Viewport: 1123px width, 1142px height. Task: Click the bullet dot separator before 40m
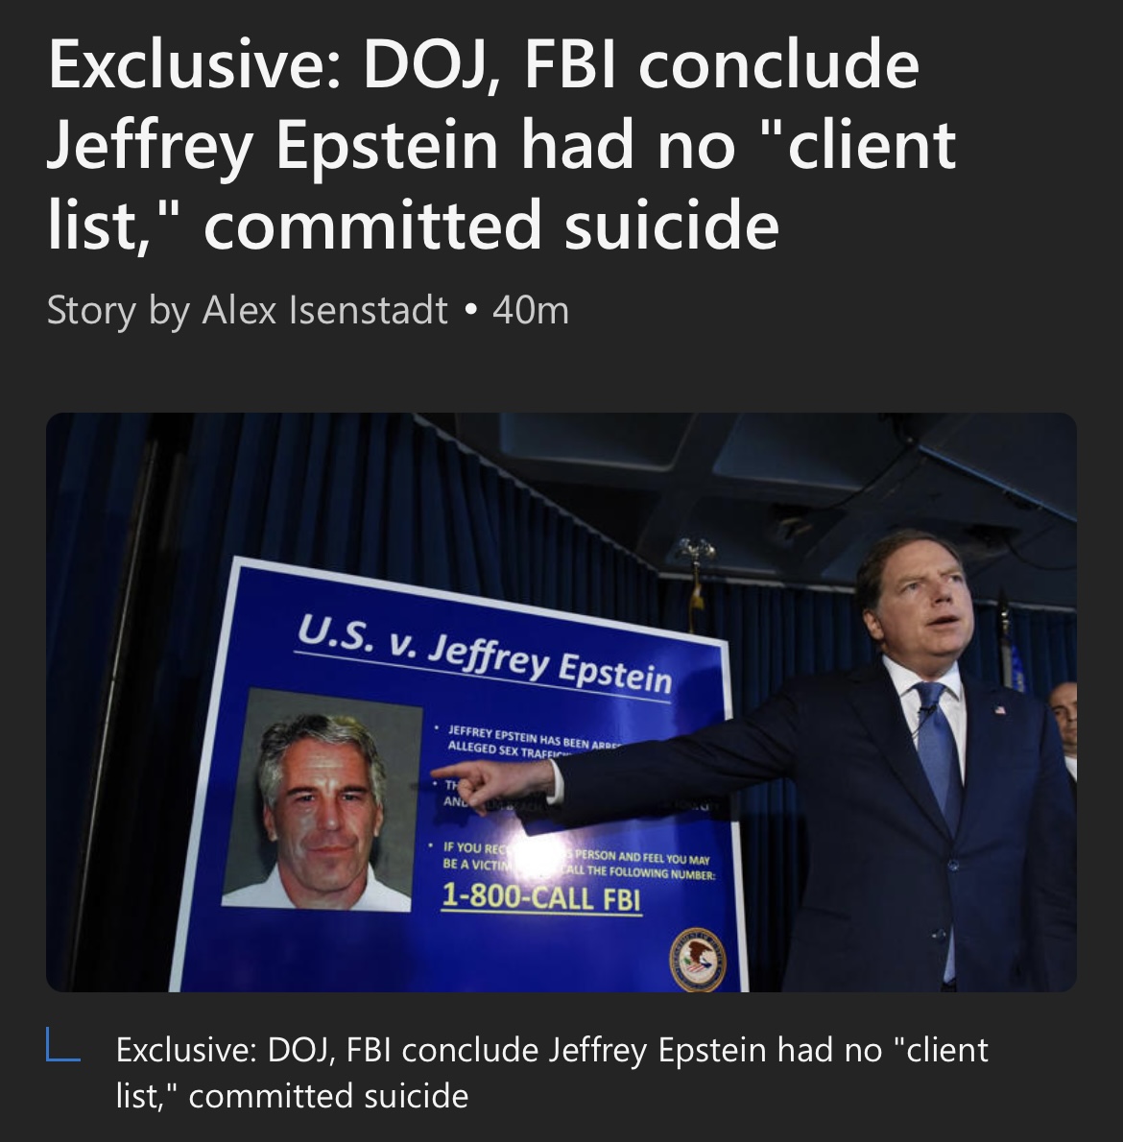(x=470, y=311)
